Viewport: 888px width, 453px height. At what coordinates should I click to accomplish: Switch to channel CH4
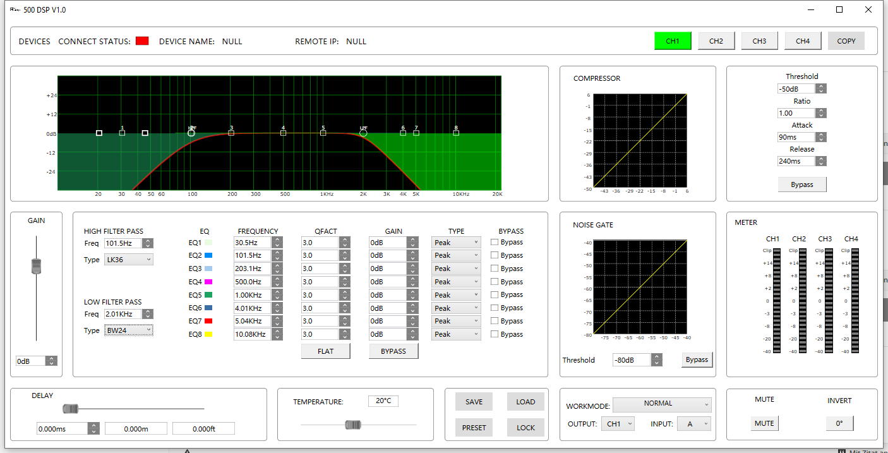[803, 41]
